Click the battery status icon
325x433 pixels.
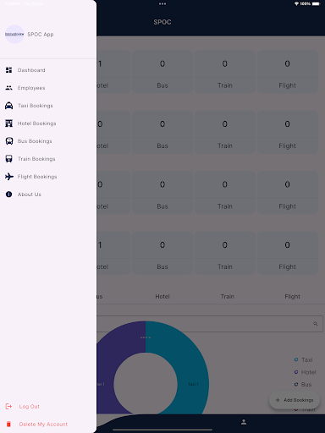316,3
